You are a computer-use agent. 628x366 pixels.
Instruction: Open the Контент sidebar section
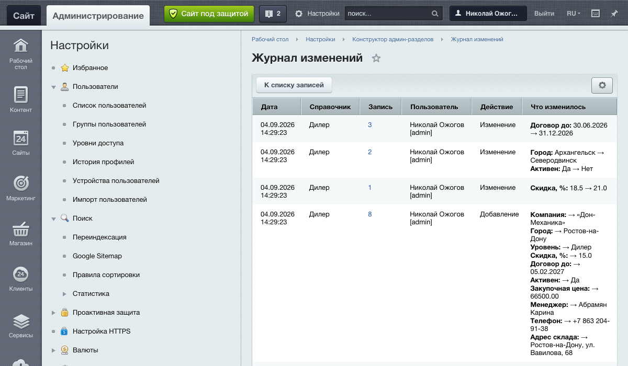[20, 100]
